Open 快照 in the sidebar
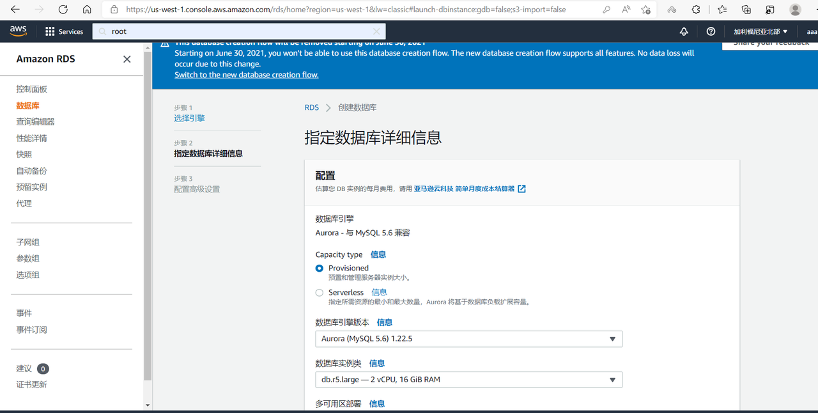The height and width of the screenshot is (413, 818). tap(24, 154)
